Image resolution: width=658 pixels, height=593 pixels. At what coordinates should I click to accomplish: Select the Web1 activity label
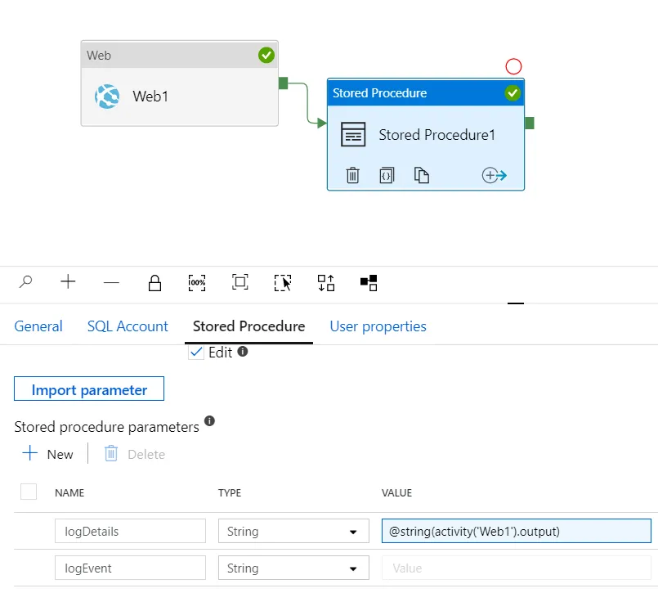(150, 97)
